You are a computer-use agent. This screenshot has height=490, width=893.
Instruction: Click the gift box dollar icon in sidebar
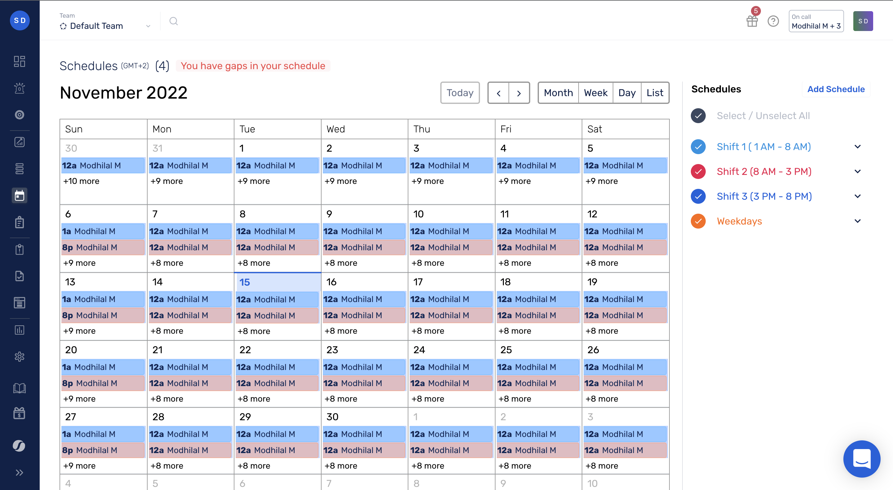20,413
